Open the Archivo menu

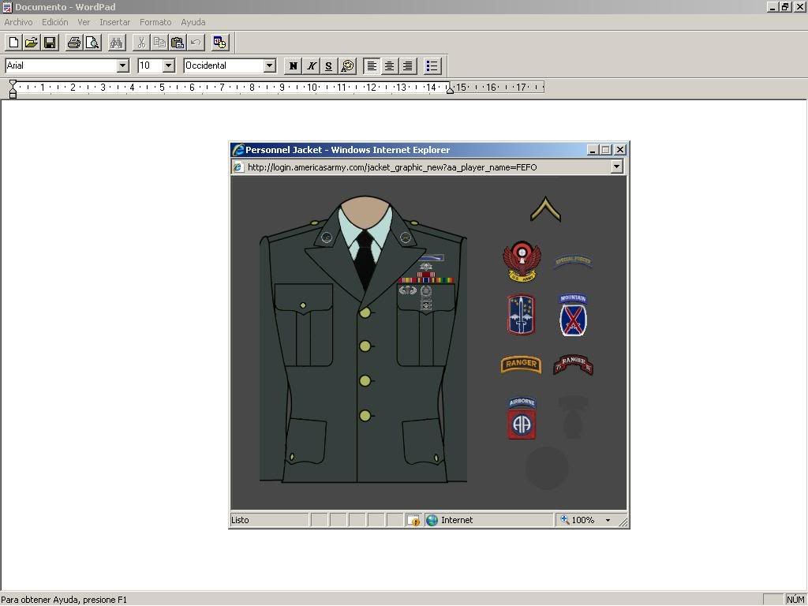18,22
